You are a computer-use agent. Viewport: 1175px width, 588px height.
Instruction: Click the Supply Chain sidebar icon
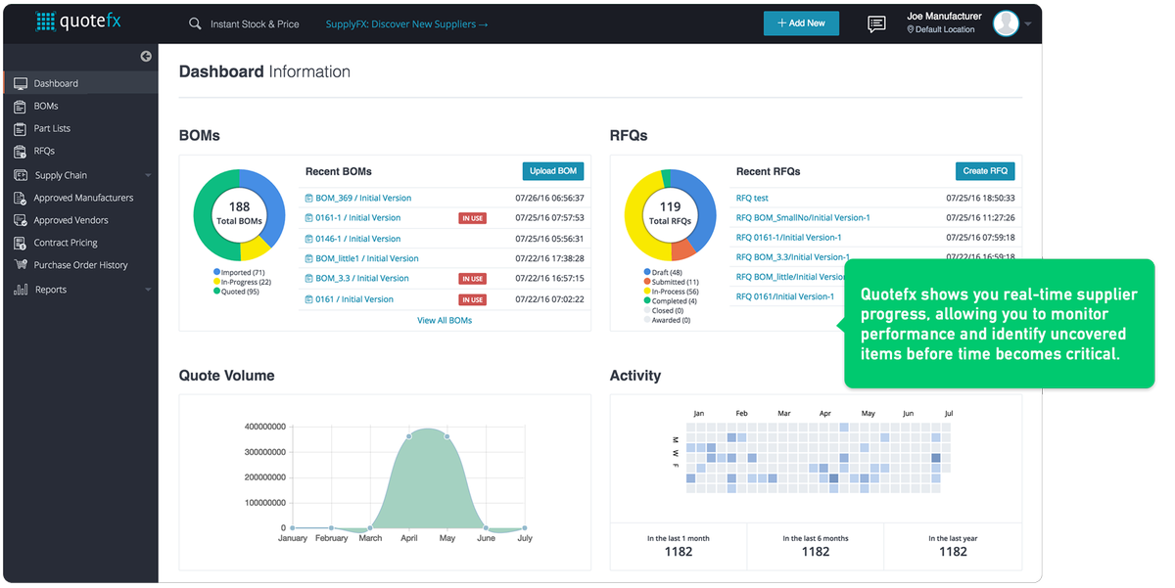pos(22,174)
